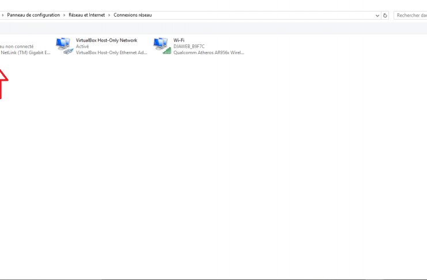
Task: Click the 'non connecté' status text
Action: pyautogui.click(x=20, y=47)
